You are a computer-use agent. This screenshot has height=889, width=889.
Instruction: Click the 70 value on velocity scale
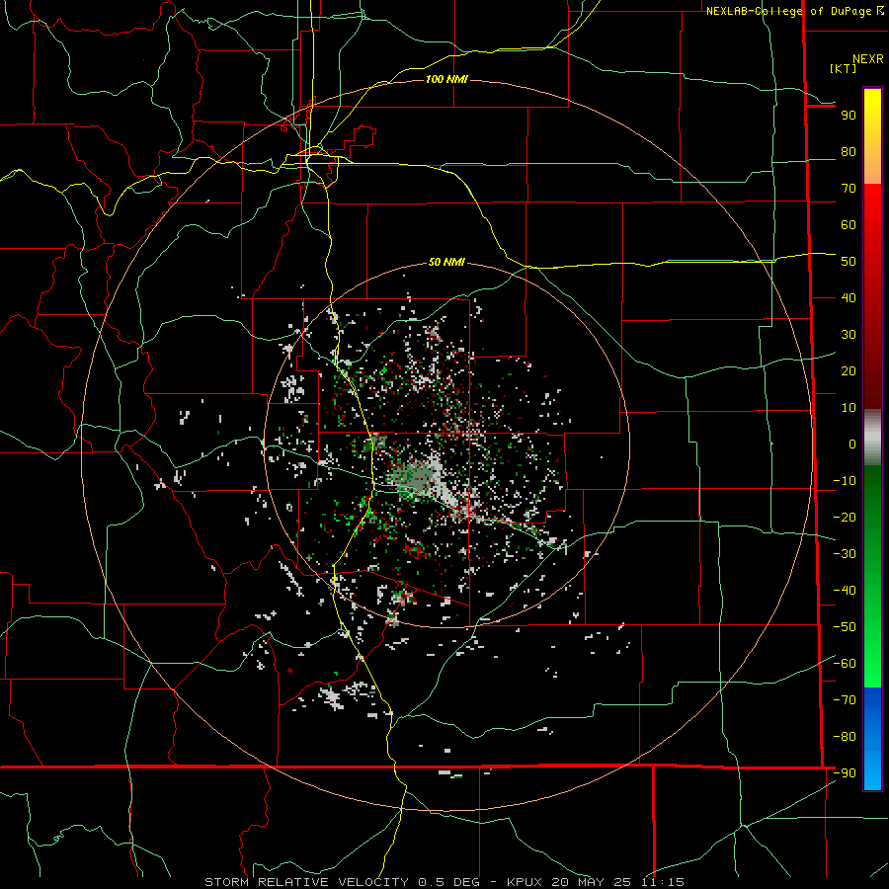point(849,189)
